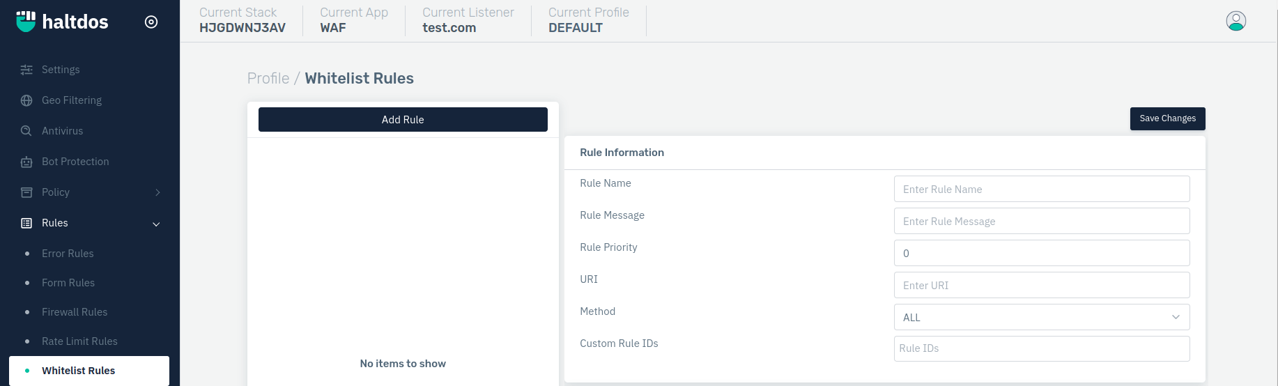Focus the Enter Rule Message field
The image size is (1278, 386).
pyautogui.click(x=1042, y=221)
